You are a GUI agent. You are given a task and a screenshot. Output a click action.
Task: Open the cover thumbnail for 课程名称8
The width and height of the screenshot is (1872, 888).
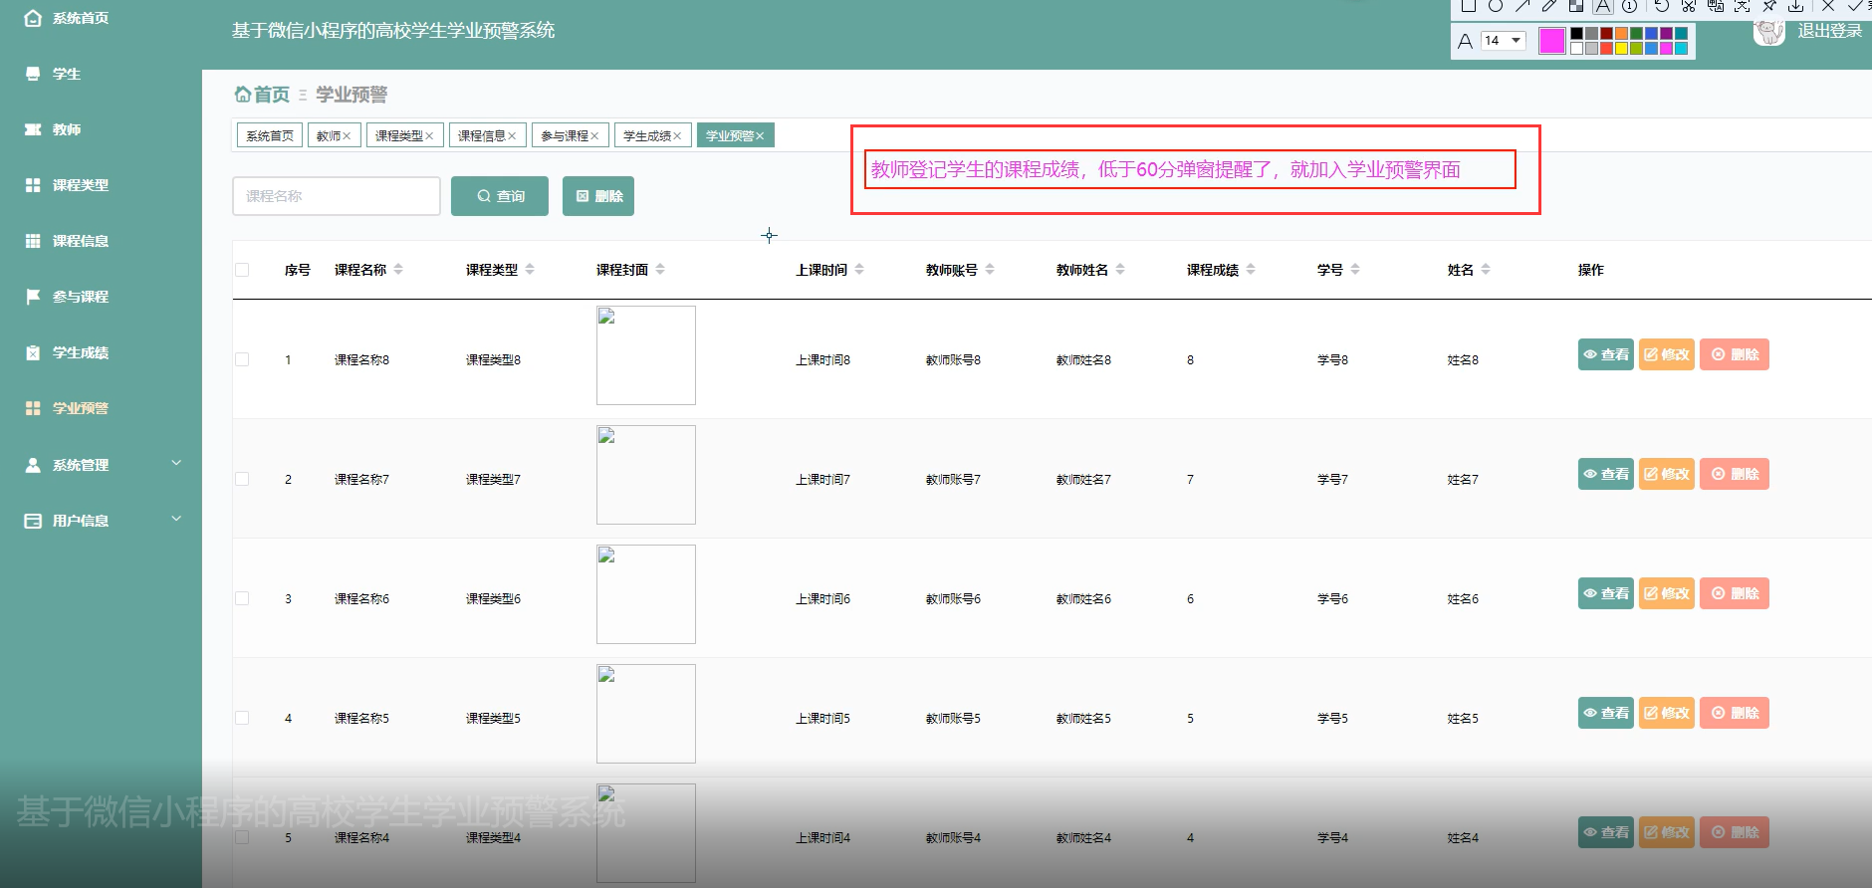646,355
